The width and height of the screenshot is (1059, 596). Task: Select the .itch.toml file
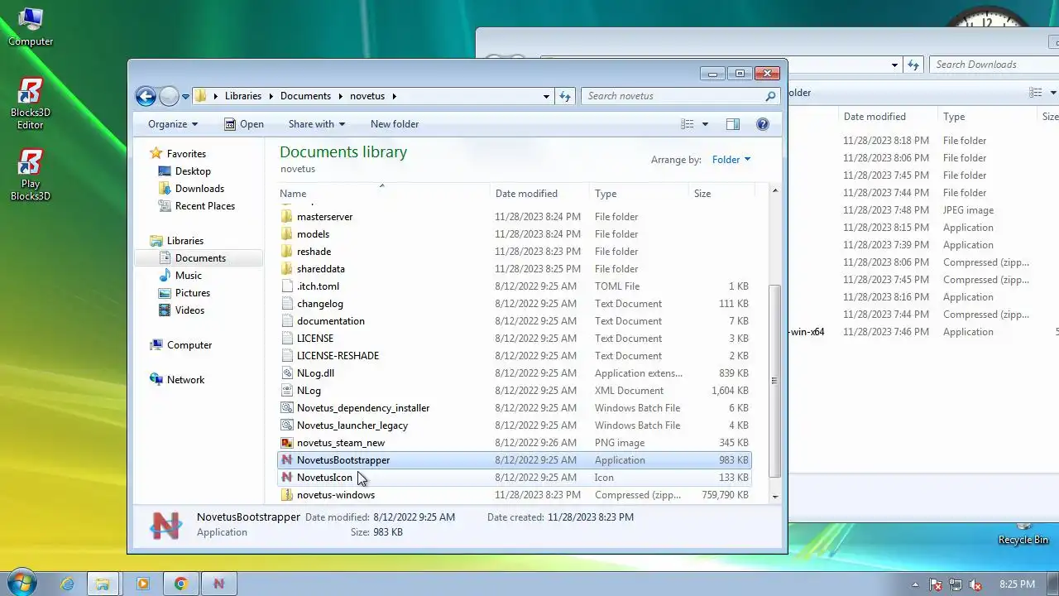pyautogui.click(x=515, y=286)
